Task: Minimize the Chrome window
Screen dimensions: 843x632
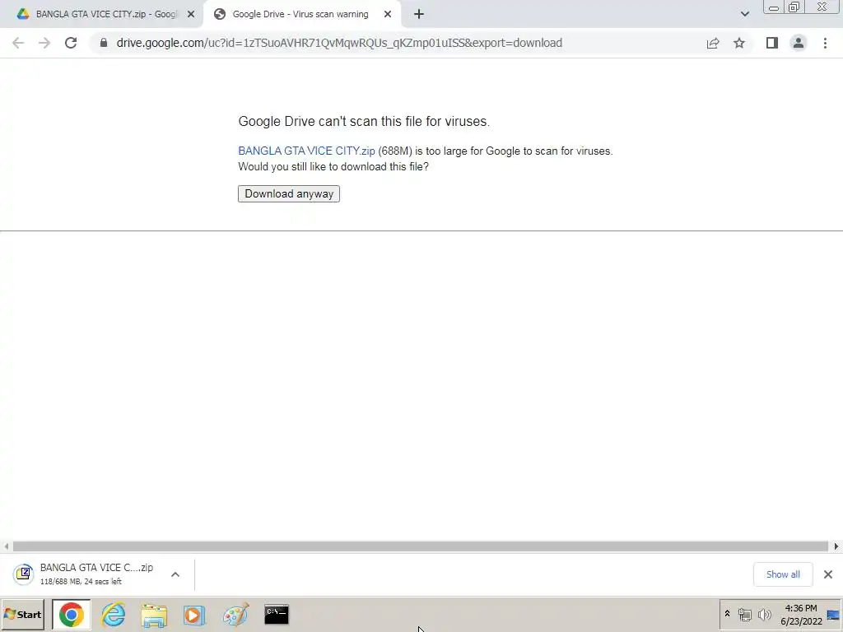Action: 774,7
